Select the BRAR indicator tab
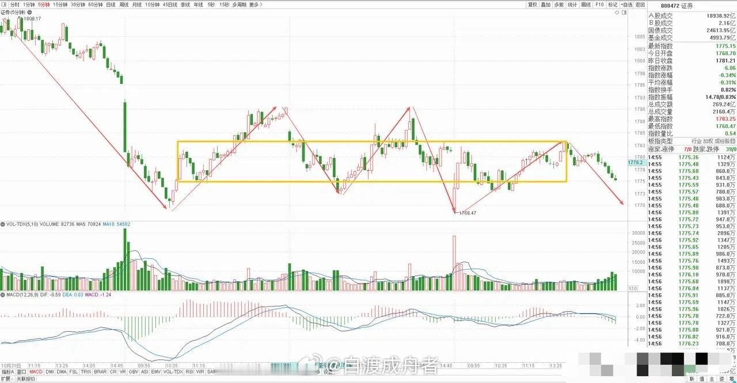 [x=100, y=372]
